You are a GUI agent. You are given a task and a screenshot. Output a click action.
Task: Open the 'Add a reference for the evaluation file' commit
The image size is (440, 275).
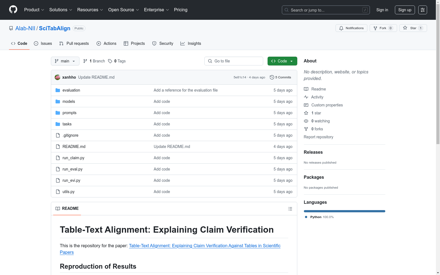(x=186, y=90)
